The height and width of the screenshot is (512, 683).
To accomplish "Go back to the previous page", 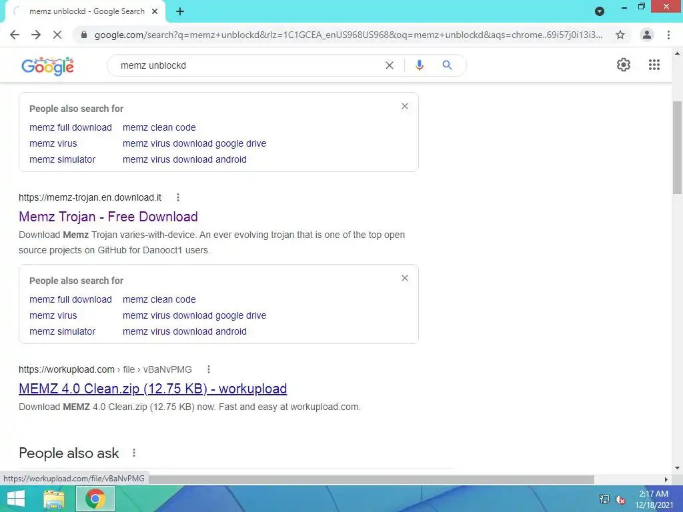I will (15, 35).
